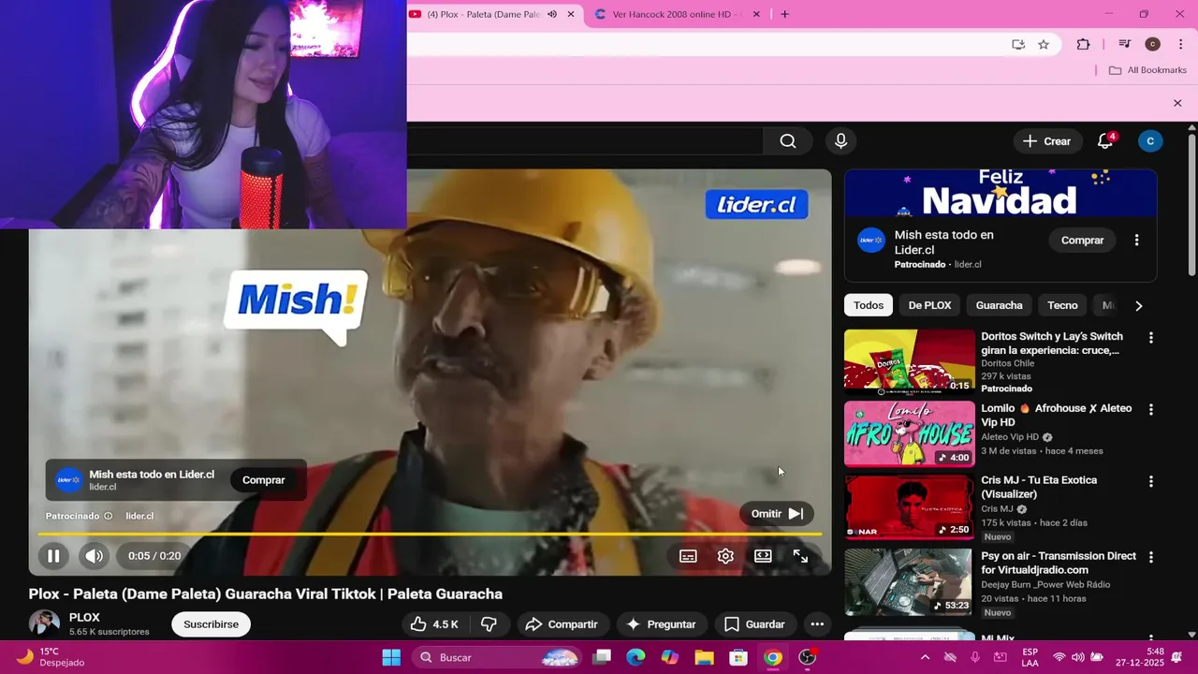The height and width of the screenshot is (674, 1198).
Task: Open the YouTube account avatar menu
Action: 1150,141
